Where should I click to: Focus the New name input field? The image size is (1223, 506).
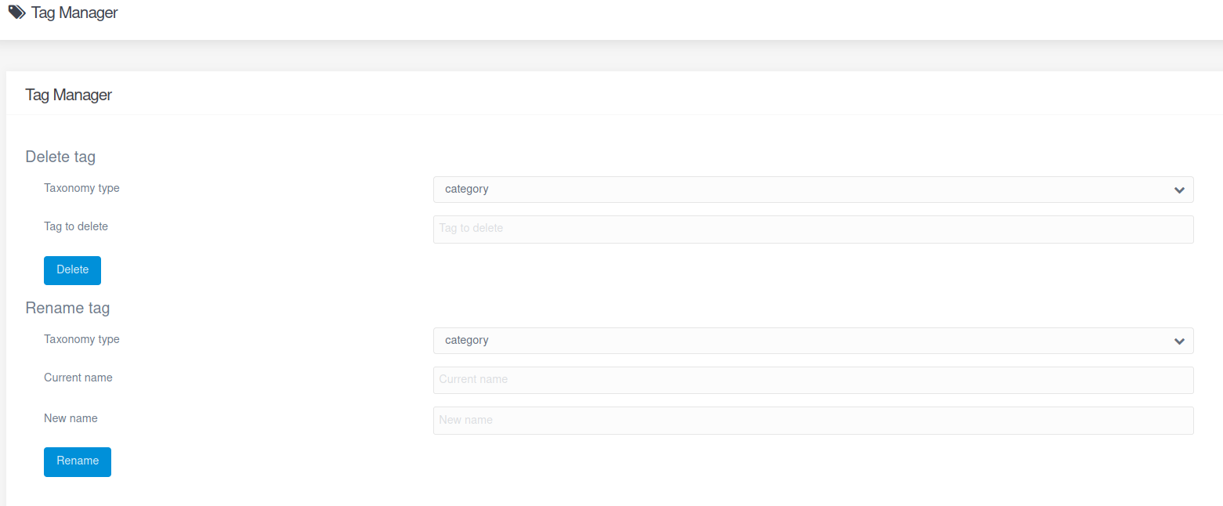pos(813,421)
